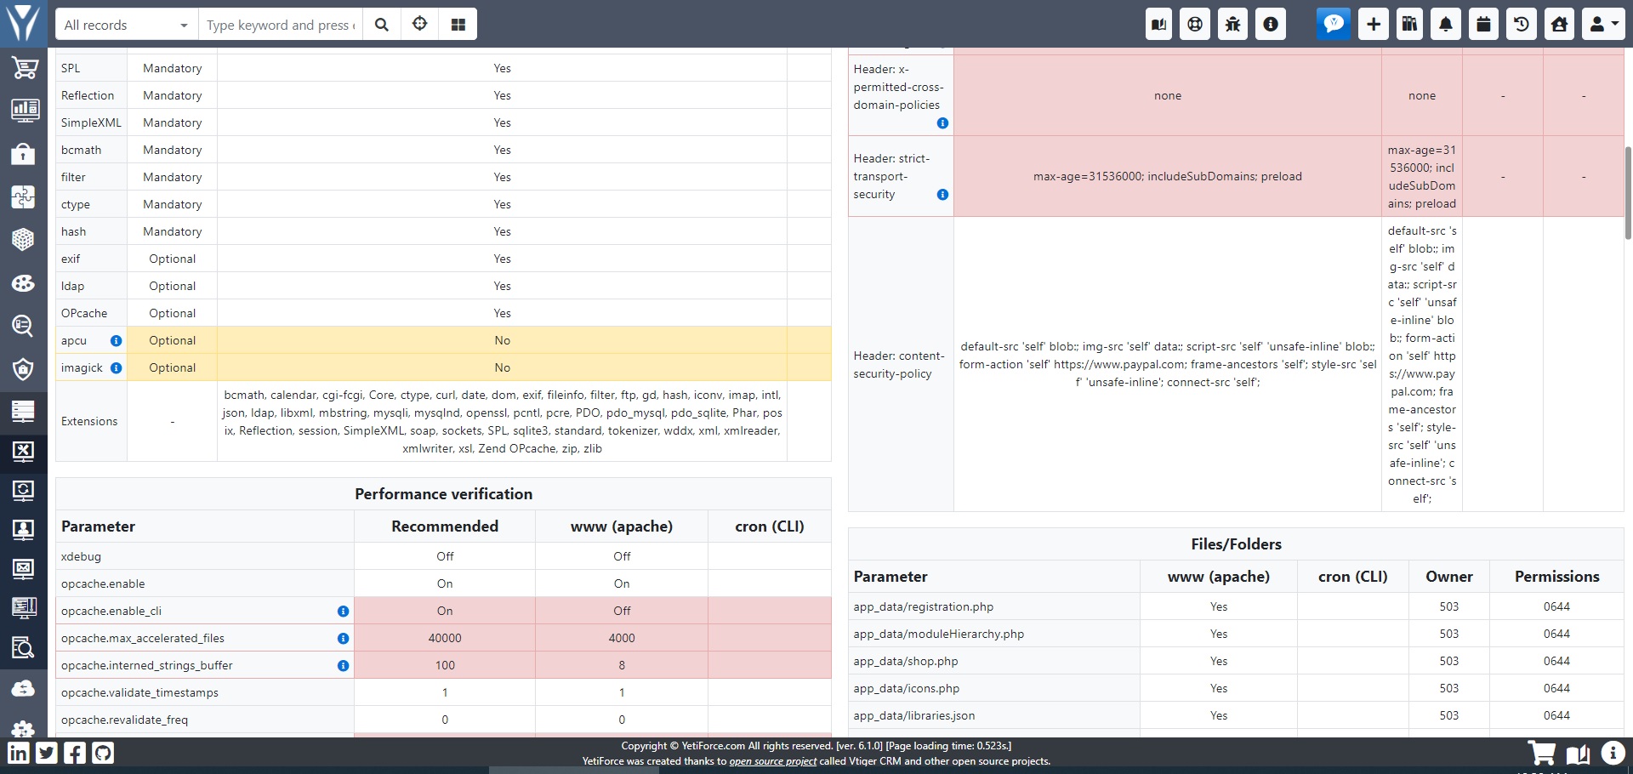The height and width of the screenshot is (774, 1633).
Task: Show info for opcache.max_accelerated_files parameter
Action: click(343, 639)
